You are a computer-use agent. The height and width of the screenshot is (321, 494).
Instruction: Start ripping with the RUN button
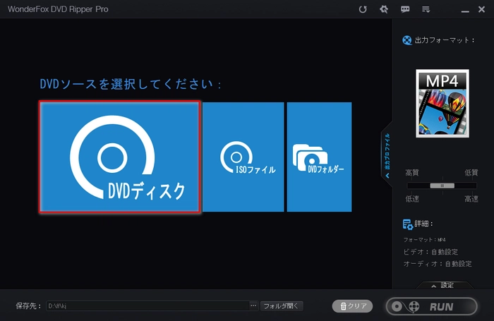click(x=430, y=307)
